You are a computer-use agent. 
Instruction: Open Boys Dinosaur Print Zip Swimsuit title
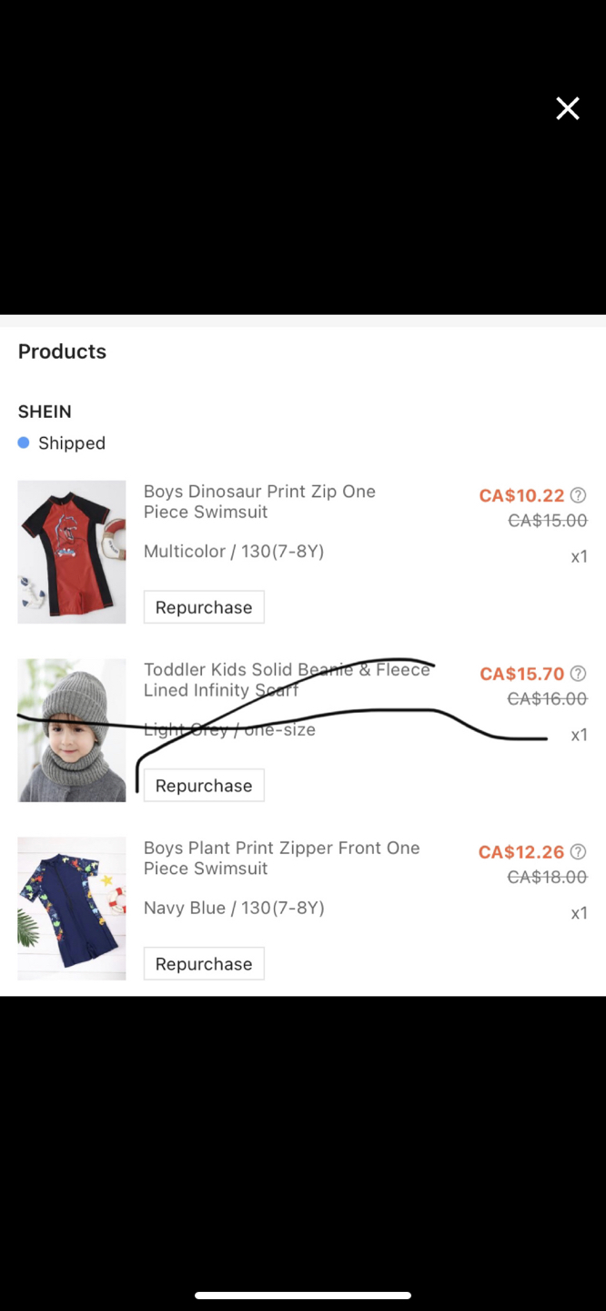[259, 502]
